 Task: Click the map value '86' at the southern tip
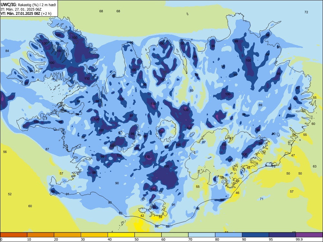point(157,227)
